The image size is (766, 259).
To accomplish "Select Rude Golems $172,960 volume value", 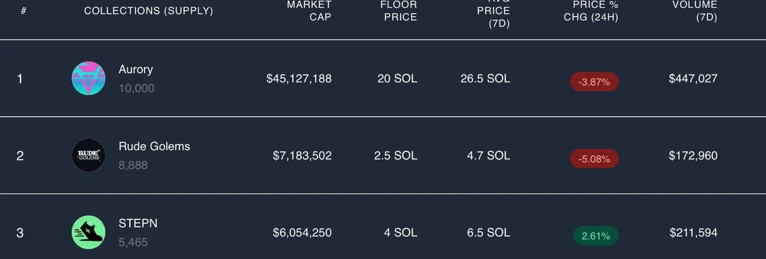I will [693, 155].
